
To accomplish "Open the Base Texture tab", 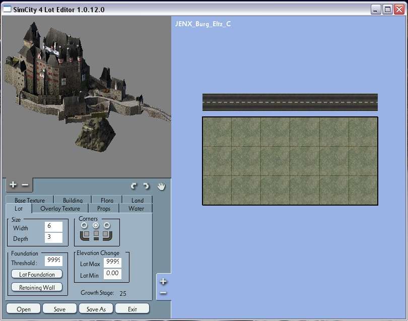I will pyautogui.click(x=30, y=200).
